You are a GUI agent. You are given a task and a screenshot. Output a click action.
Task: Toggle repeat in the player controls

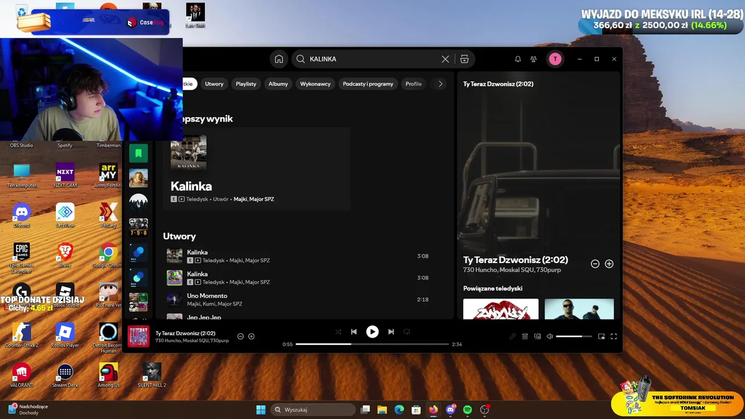[407, 332]
